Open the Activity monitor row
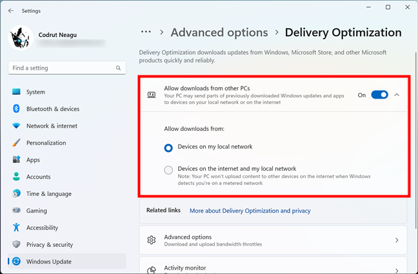 click(274, 266)
